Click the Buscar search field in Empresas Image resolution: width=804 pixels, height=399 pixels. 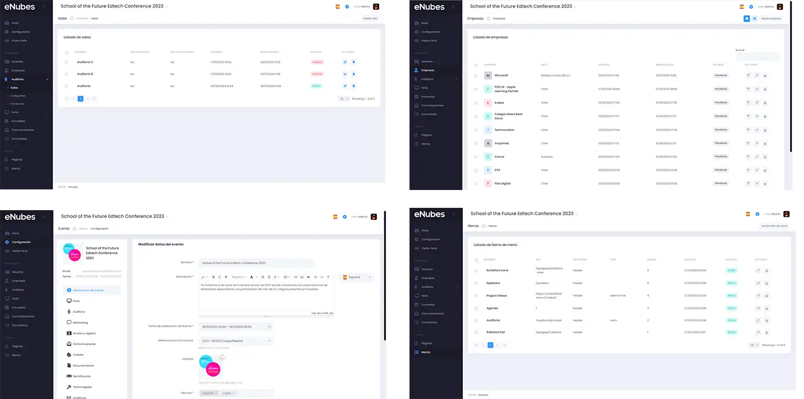(x=757, y=57)
